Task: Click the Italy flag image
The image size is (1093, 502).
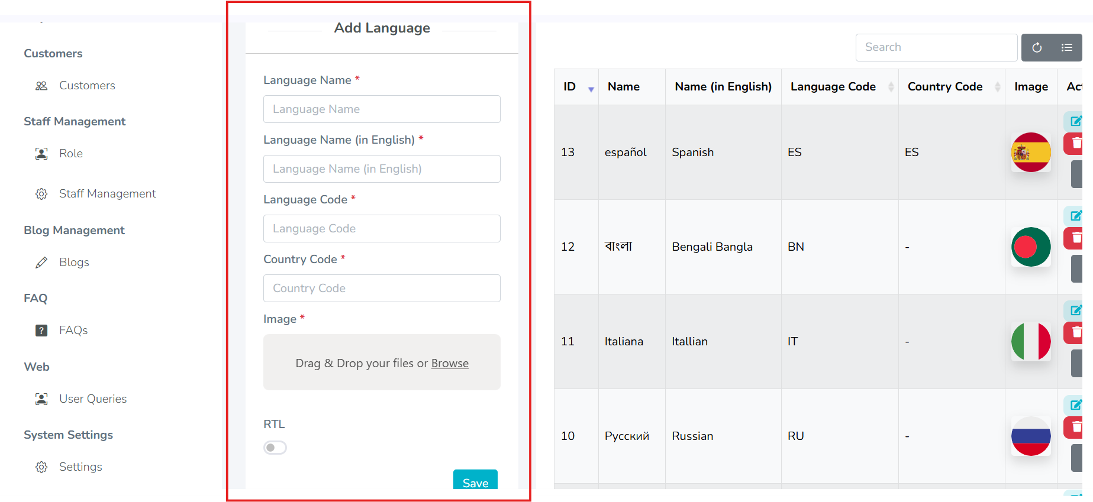Action: coord(1031,342)
